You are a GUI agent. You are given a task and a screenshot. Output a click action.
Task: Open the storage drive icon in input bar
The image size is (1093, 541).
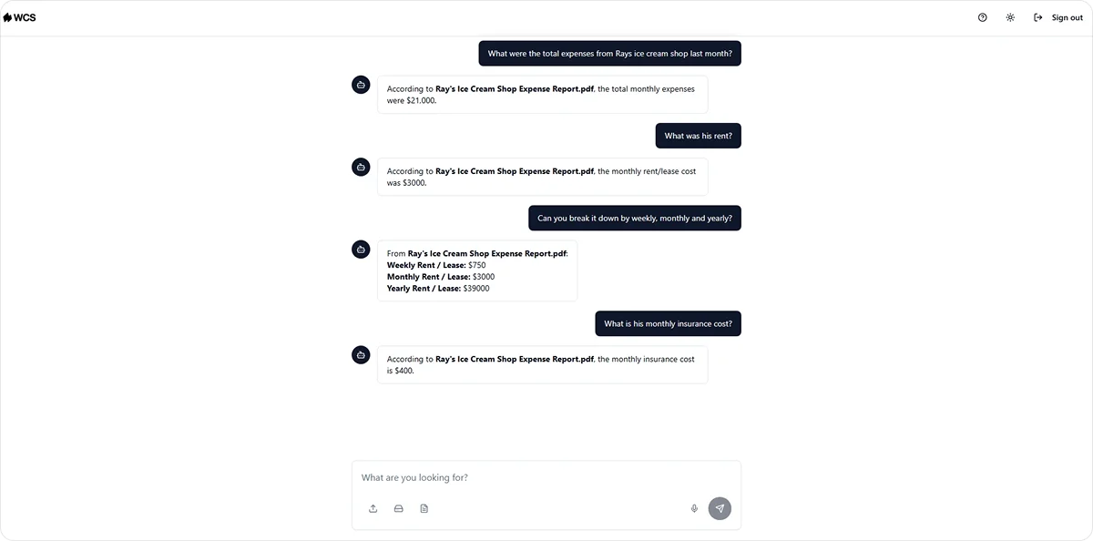tap(398, 508)
